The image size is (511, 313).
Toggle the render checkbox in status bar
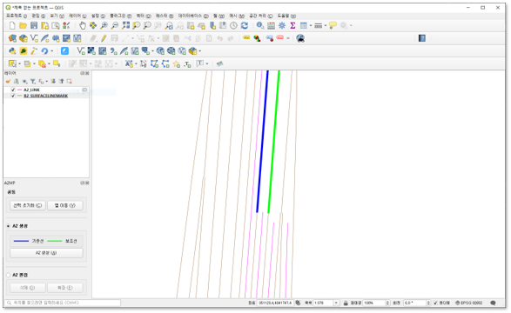tap(435, 303)
